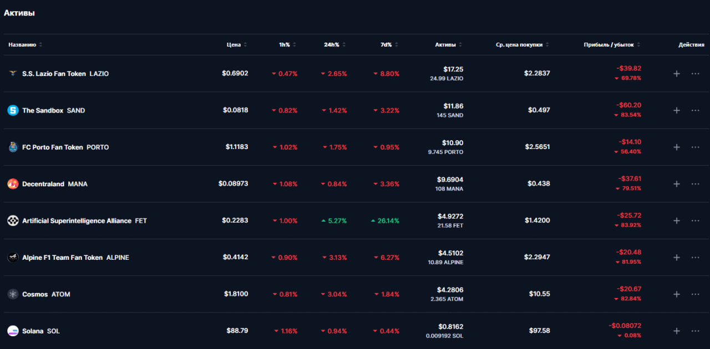Open the ellipsis menu for Cosmos ATOM
Viewport: 710px width, 349px height.
(695, 294)
